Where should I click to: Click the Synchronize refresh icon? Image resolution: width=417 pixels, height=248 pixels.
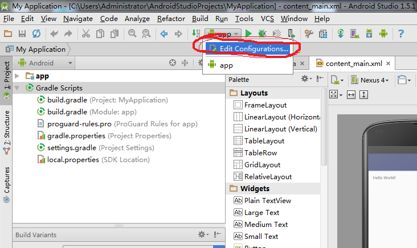[x=36, y=34]
